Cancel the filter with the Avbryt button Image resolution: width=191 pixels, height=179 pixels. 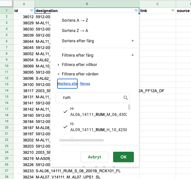coord(94,157)
